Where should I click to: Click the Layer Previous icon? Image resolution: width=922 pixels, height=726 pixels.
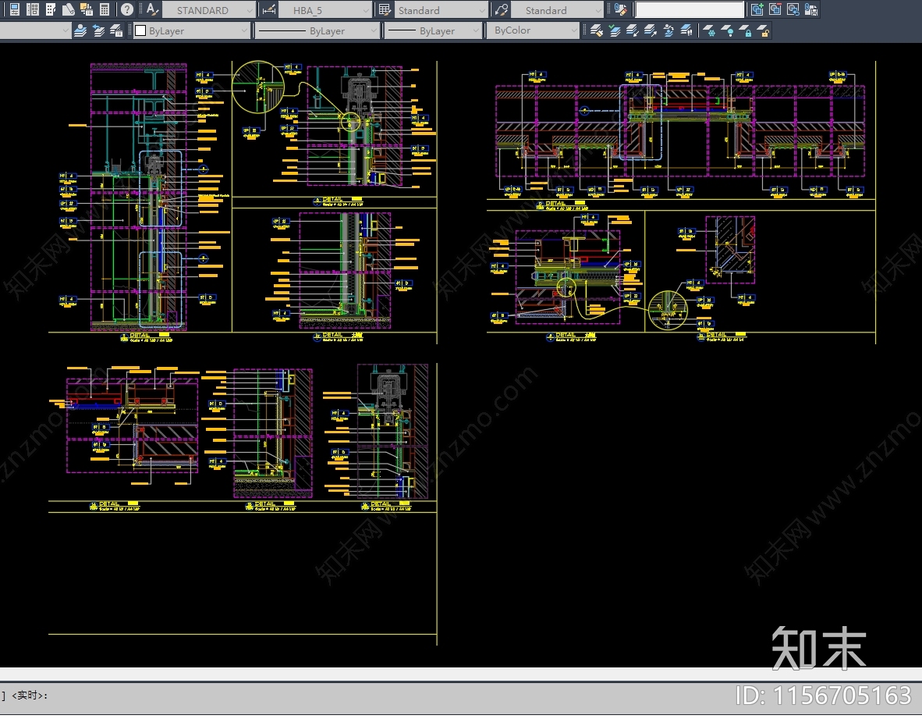coord(98,31)
